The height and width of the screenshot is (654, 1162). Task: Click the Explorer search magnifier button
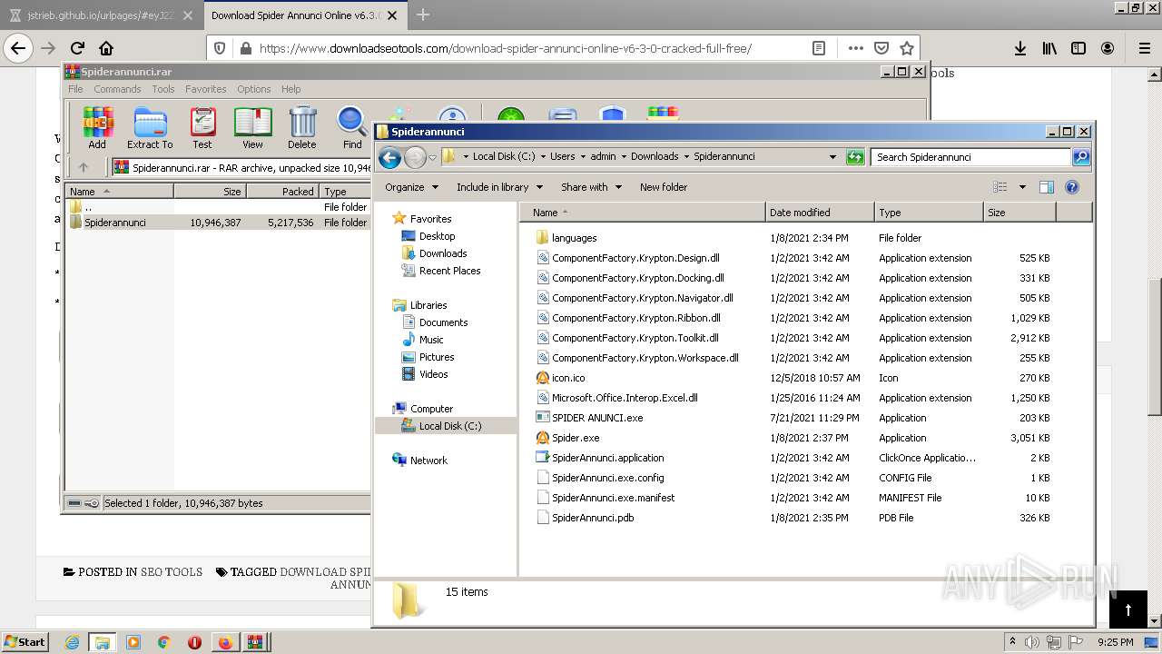pyautogui.click(x=1080, y=157)
